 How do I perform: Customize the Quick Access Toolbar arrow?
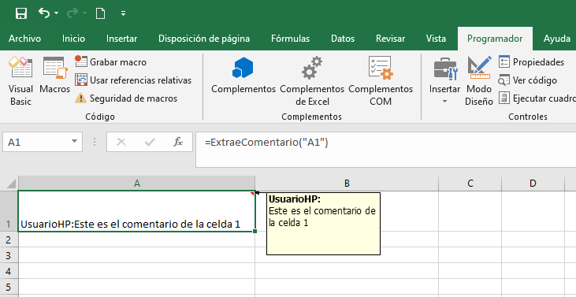point(124,13)
